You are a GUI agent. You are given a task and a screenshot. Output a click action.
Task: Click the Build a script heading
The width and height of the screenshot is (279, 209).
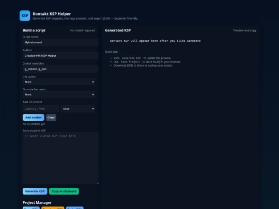coord(34,30)
